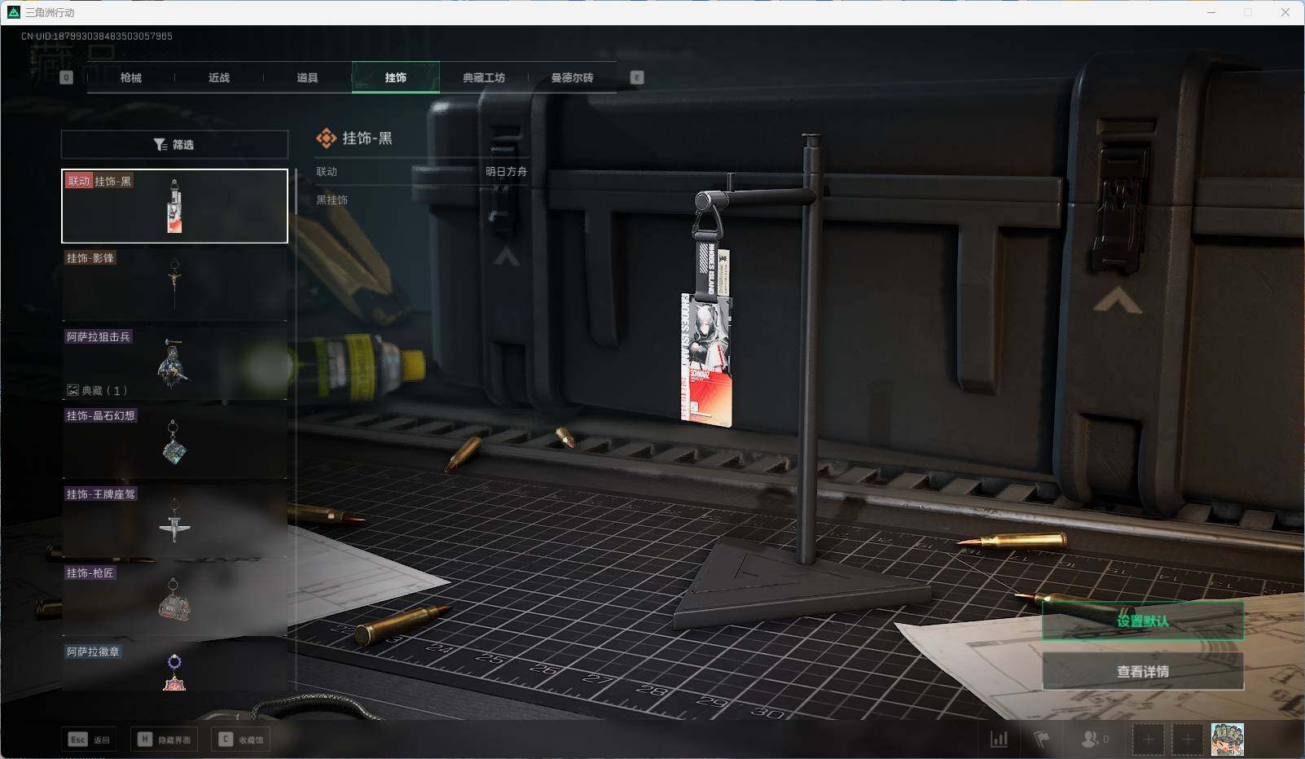Screen dimensions: 1305x759
Task: Open the 筛选 filter button
Action: [x=174, y=144]
